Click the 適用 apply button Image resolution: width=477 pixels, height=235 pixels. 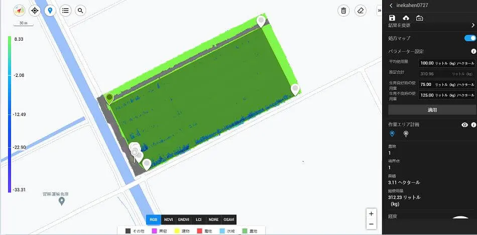[432, 110]
